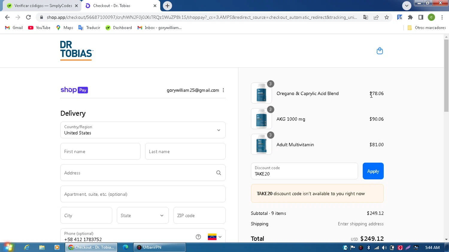Open the tab search chevron button
Viewport: 449px width, 252px height.
coord(406,6)
